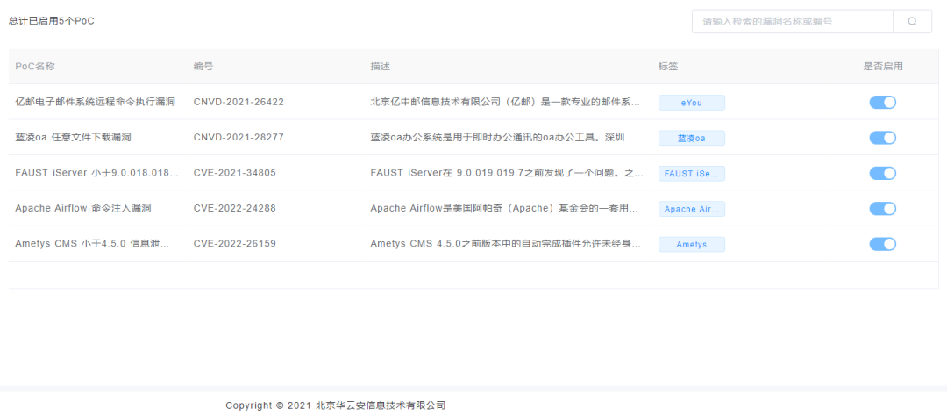Image resolution: width=947 pixels, height=416 pixels.
Task: Turn off the FAUST iServer PoC switch
Action: [882, 174]
